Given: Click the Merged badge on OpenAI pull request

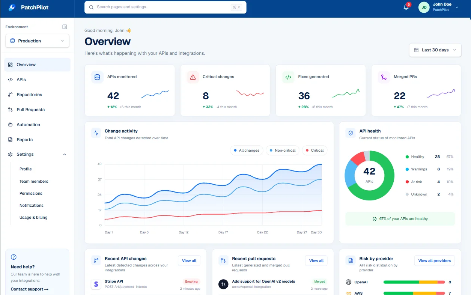Looking at the screenshot, I should pyautogui.click(x=319, y=281).
